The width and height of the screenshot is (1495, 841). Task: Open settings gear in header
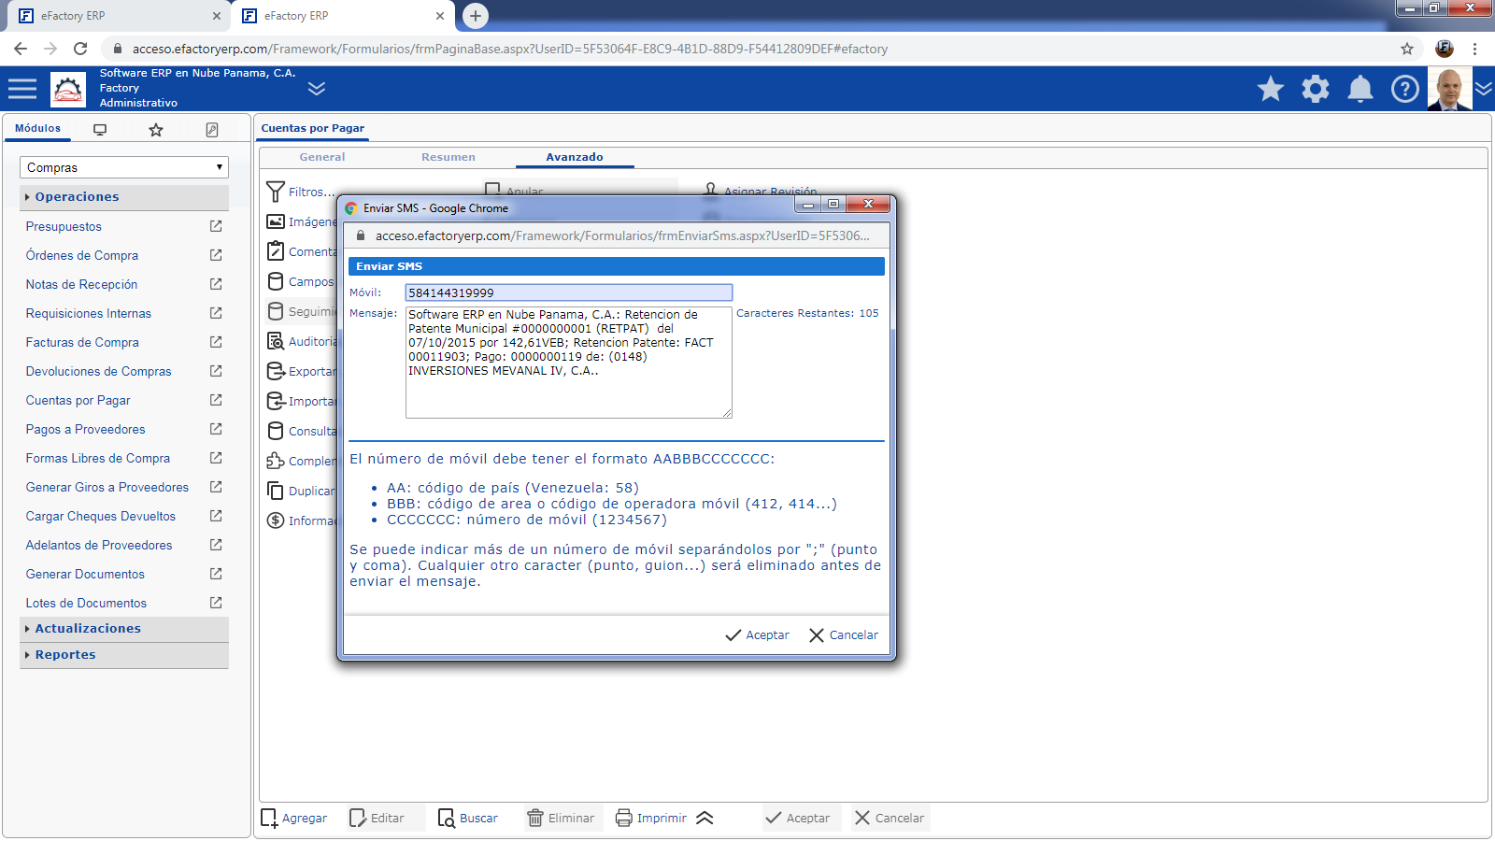click(x=1316, y=89)
